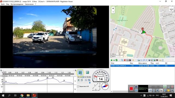Set playback speed to 1x
Viewport: 175px width, 98px height.
pos(83,77)
